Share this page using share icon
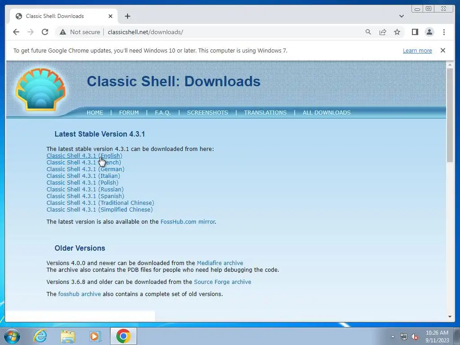The width and height of the screenshot is (460, 345). click(x=383, y=32)
